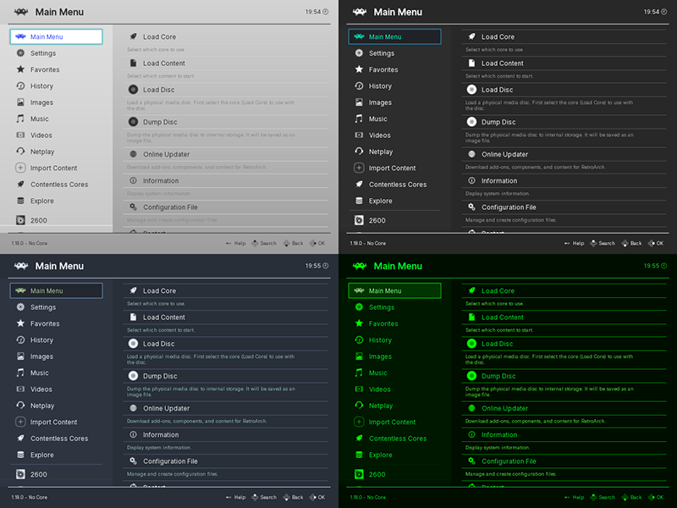Click the Load Disc icon in the light gray theme panel
The width and height of the screenshot is (677, 508).
[x=134, y=90]
